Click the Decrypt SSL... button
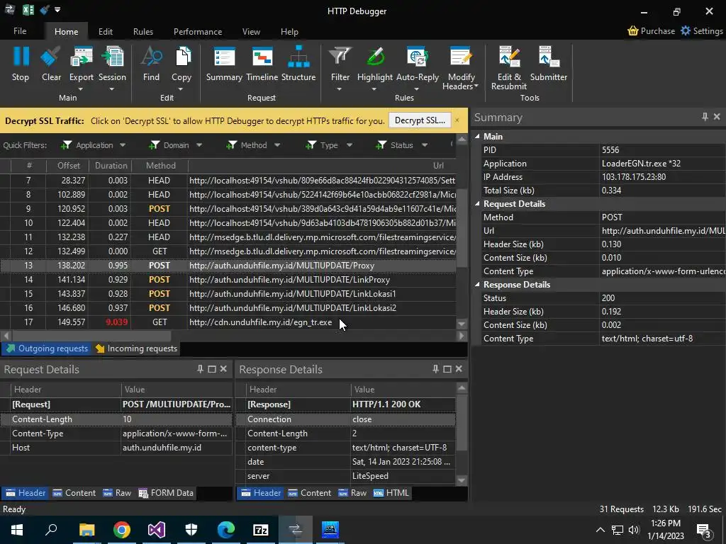The width and height of the screenshot is (726, 544). point(420,120)
